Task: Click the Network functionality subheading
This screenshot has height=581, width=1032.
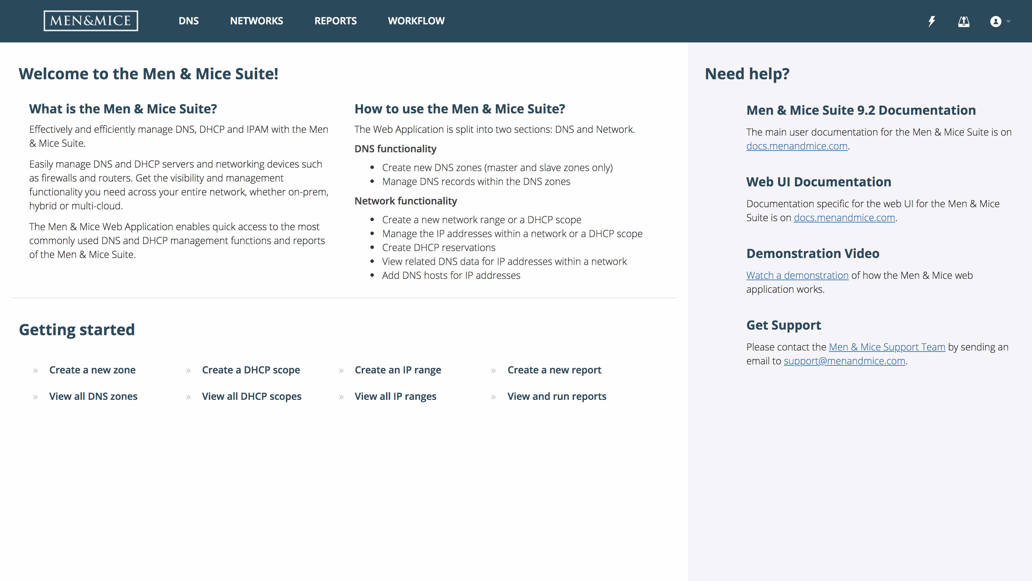Action: pos(406,201)
